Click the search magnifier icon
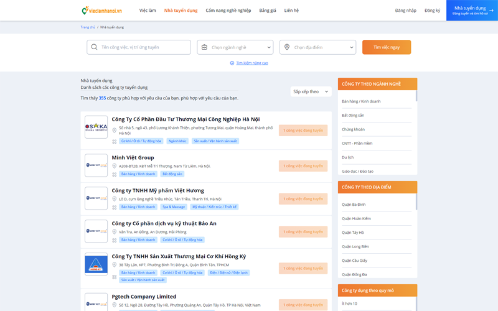The width and height of the screenshot is (498, 311). point(94,47)
